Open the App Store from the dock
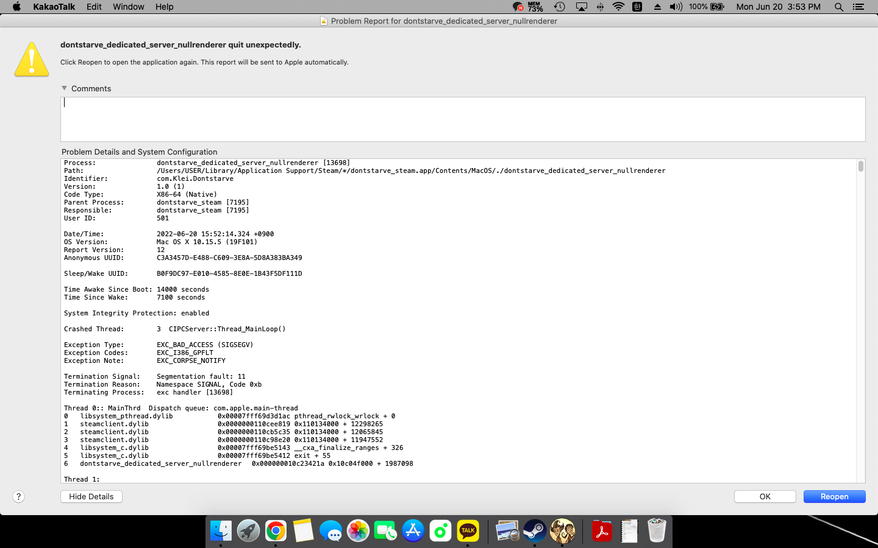 413,530
